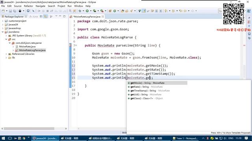Run the program with the green play icon
Image resolution: width=252 pixels, height=141 pixels.
[87, 11]
